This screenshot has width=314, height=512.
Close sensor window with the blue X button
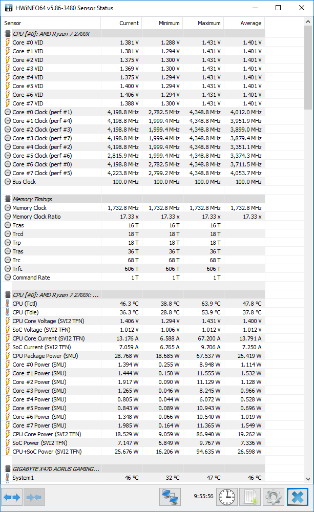pos(297,497)
